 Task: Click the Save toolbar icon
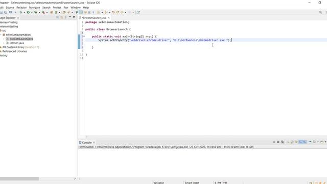[1, 12]
